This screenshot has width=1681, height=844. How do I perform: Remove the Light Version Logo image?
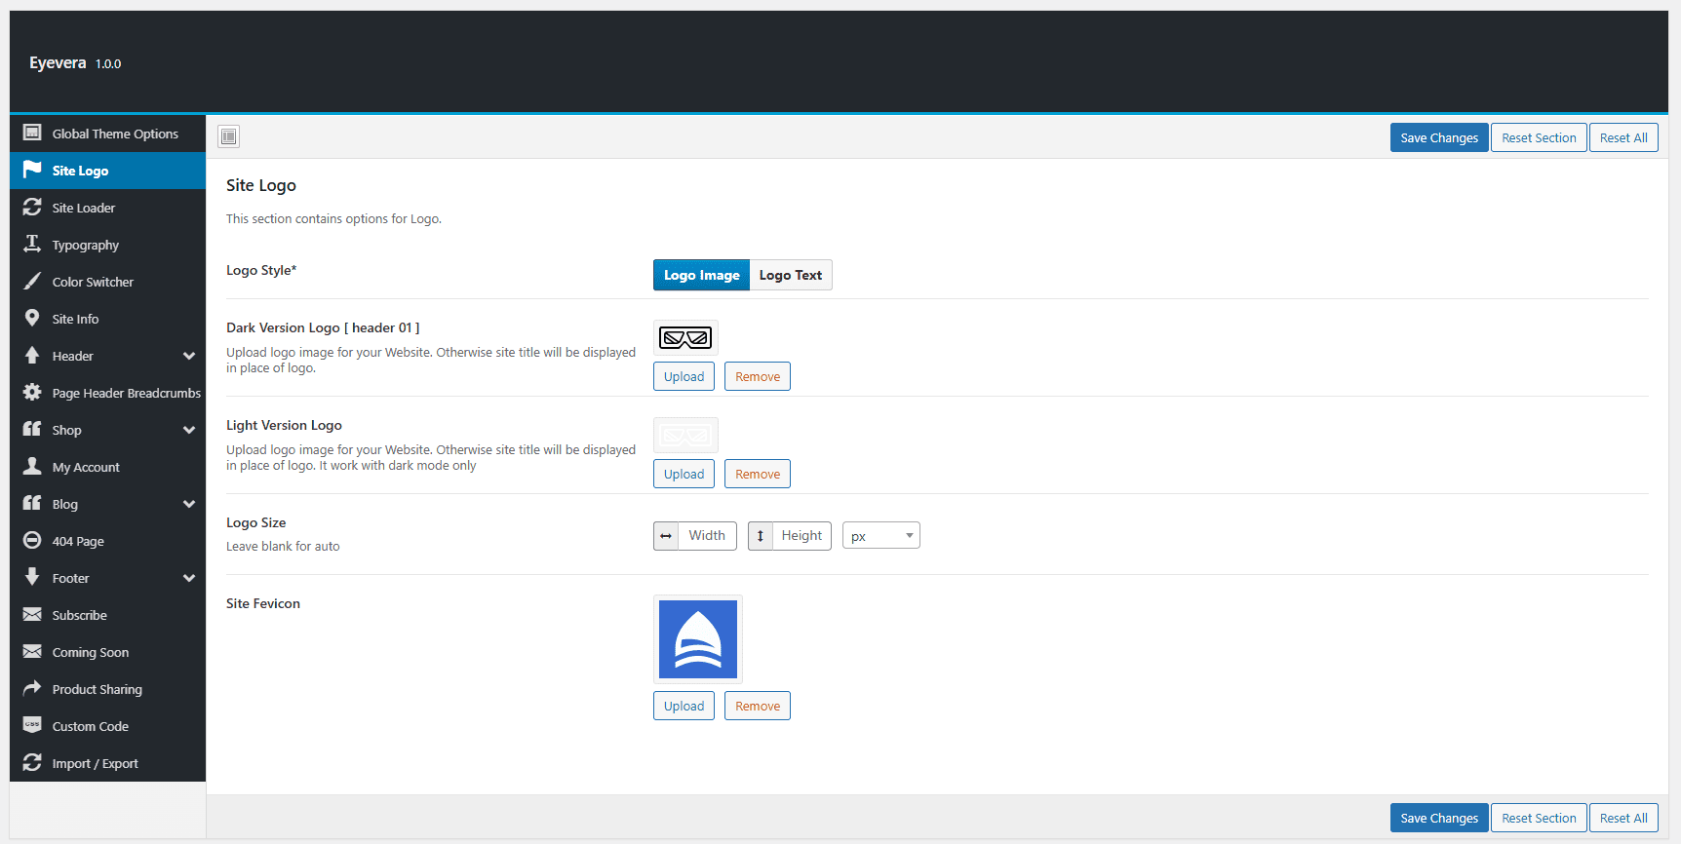click(x=758, y=474)
